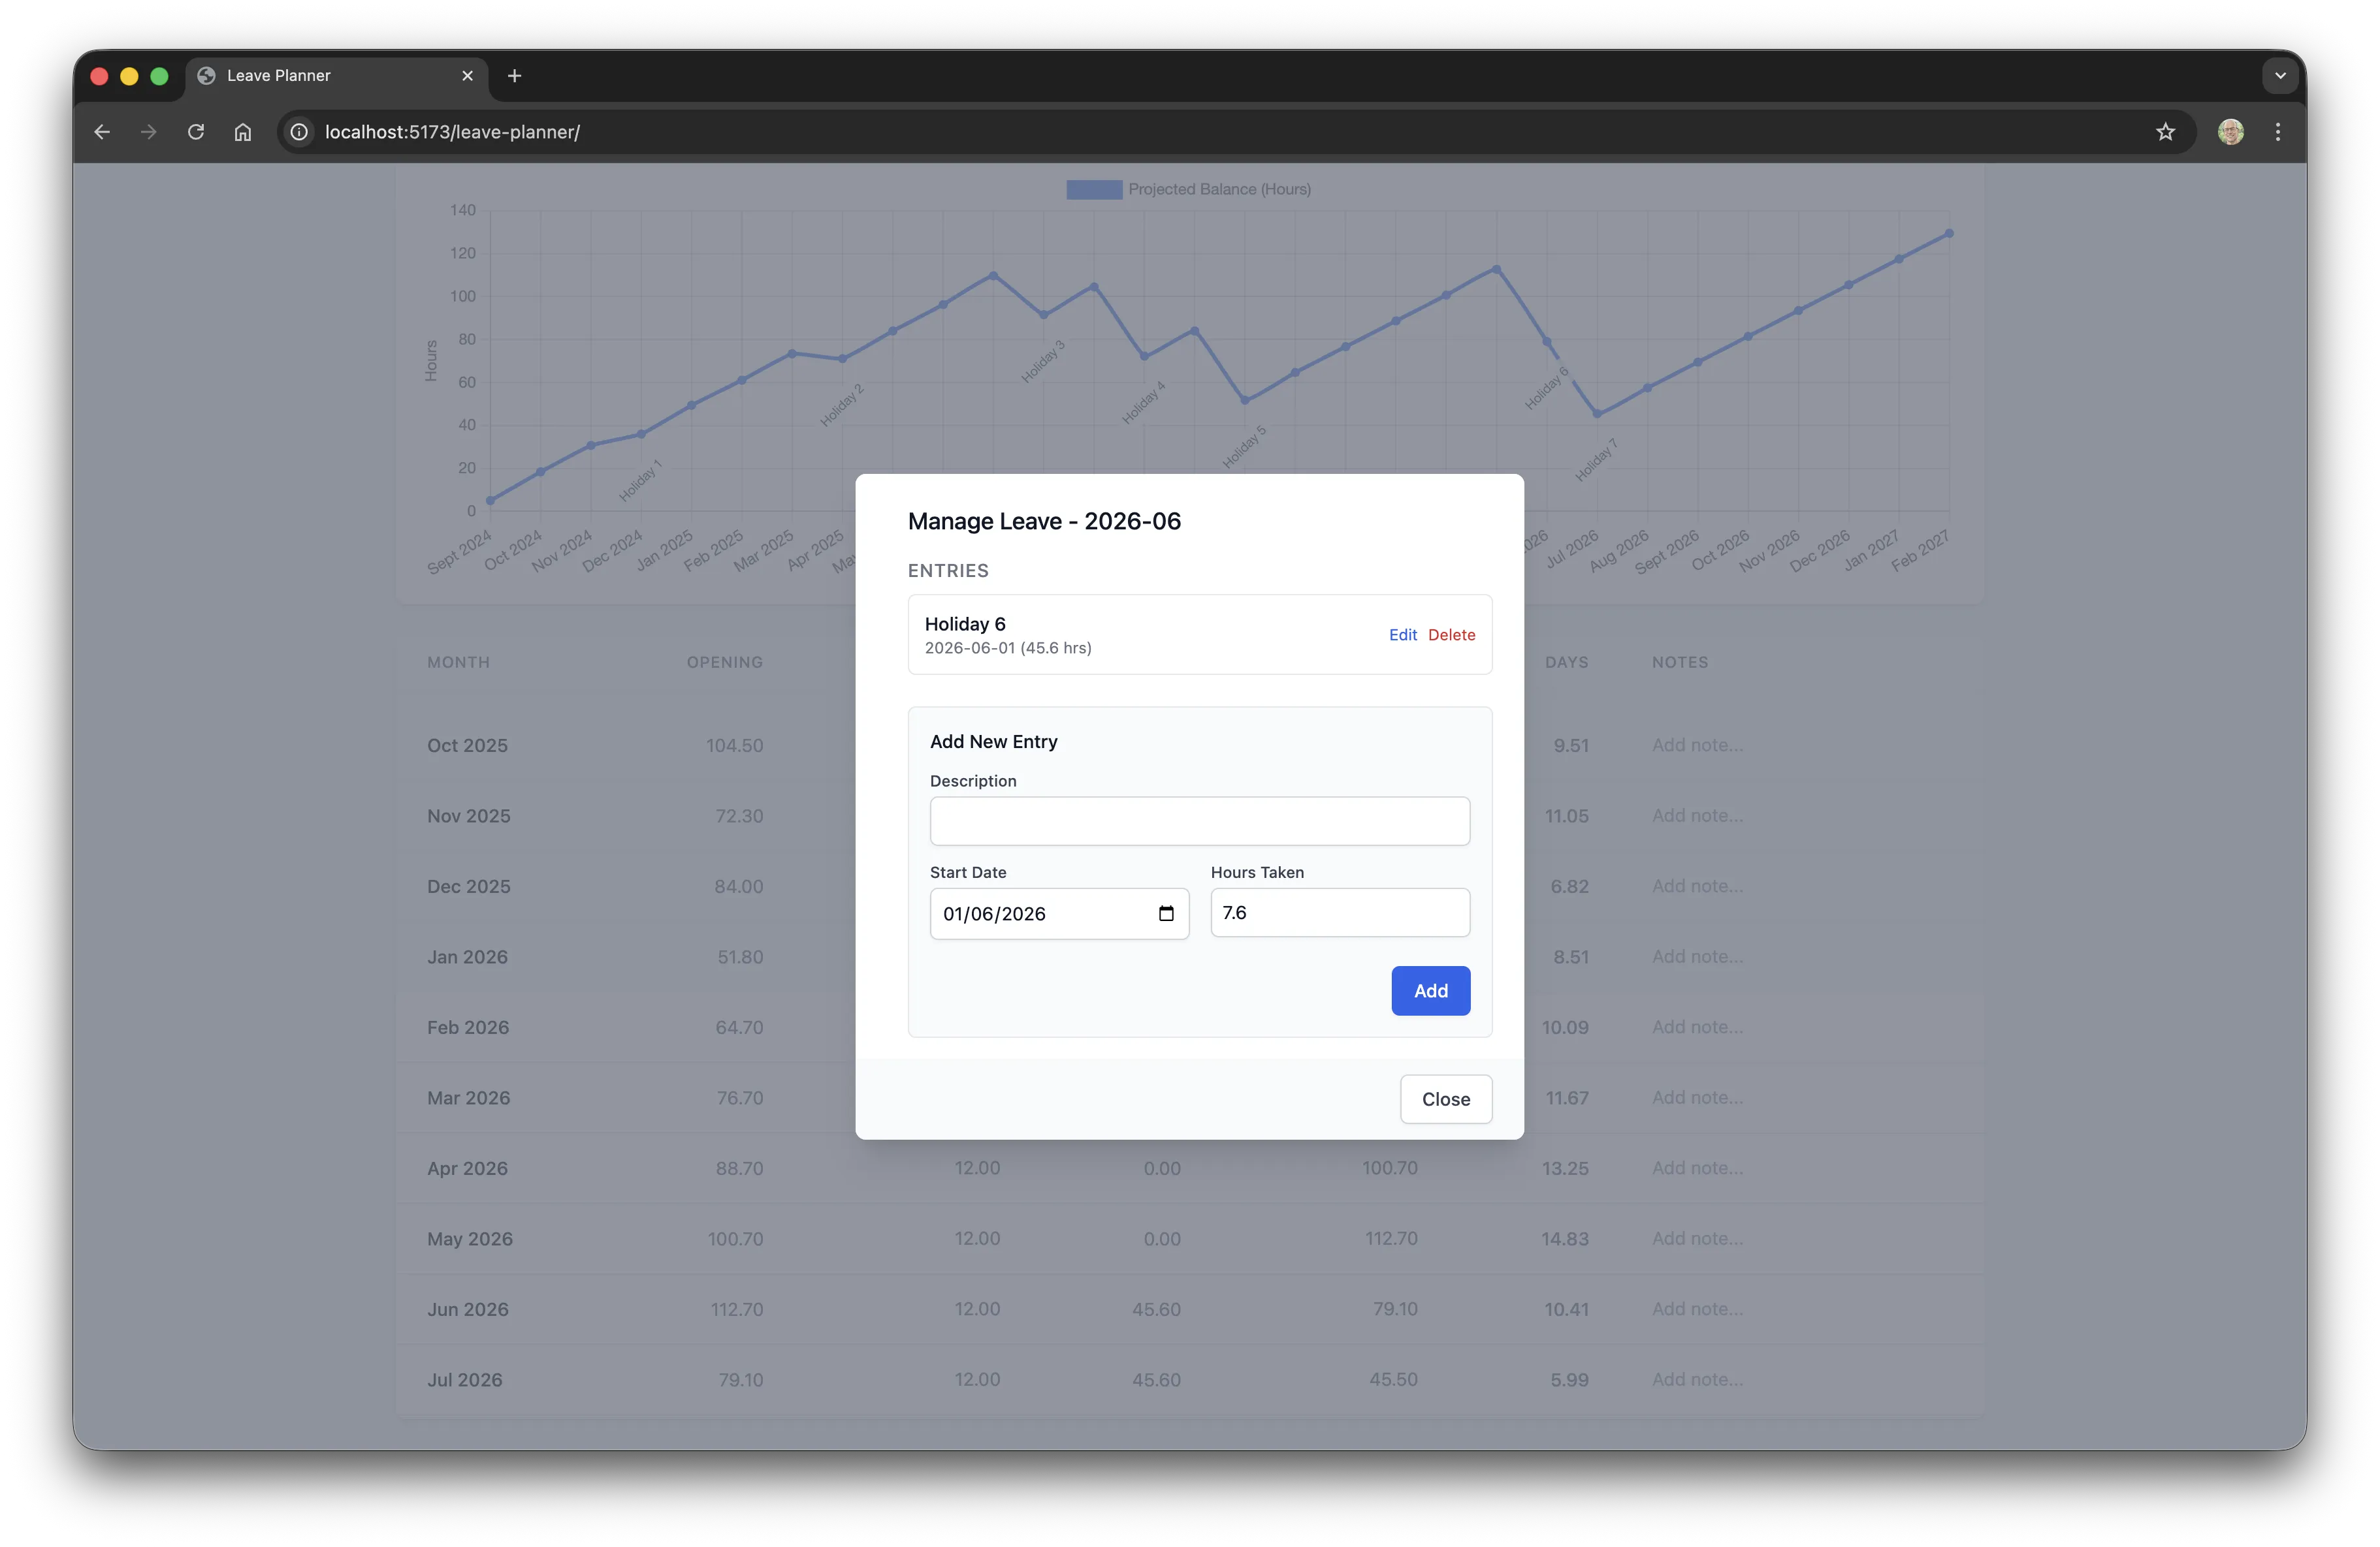
Task: Bookmark this page with the star icon
Action: (x=2165, y=132)
